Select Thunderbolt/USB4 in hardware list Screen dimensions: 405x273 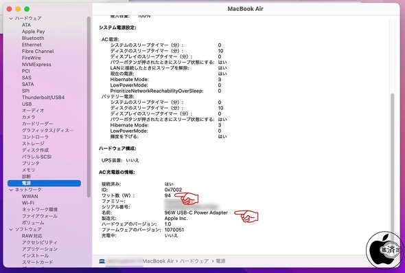pyautogui.click(x=43, y=97)
